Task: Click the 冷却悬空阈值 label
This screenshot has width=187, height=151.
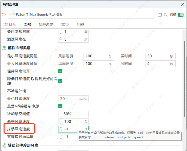Action: click(18, 114)
